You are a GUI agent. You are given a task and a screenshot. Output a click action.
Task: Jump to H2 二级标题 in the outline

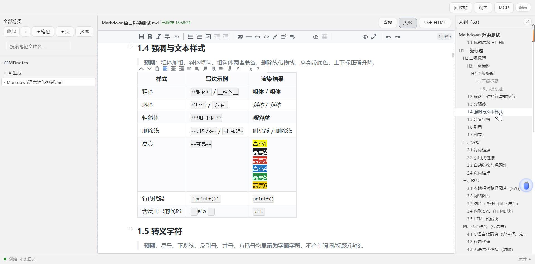[474, 58]
